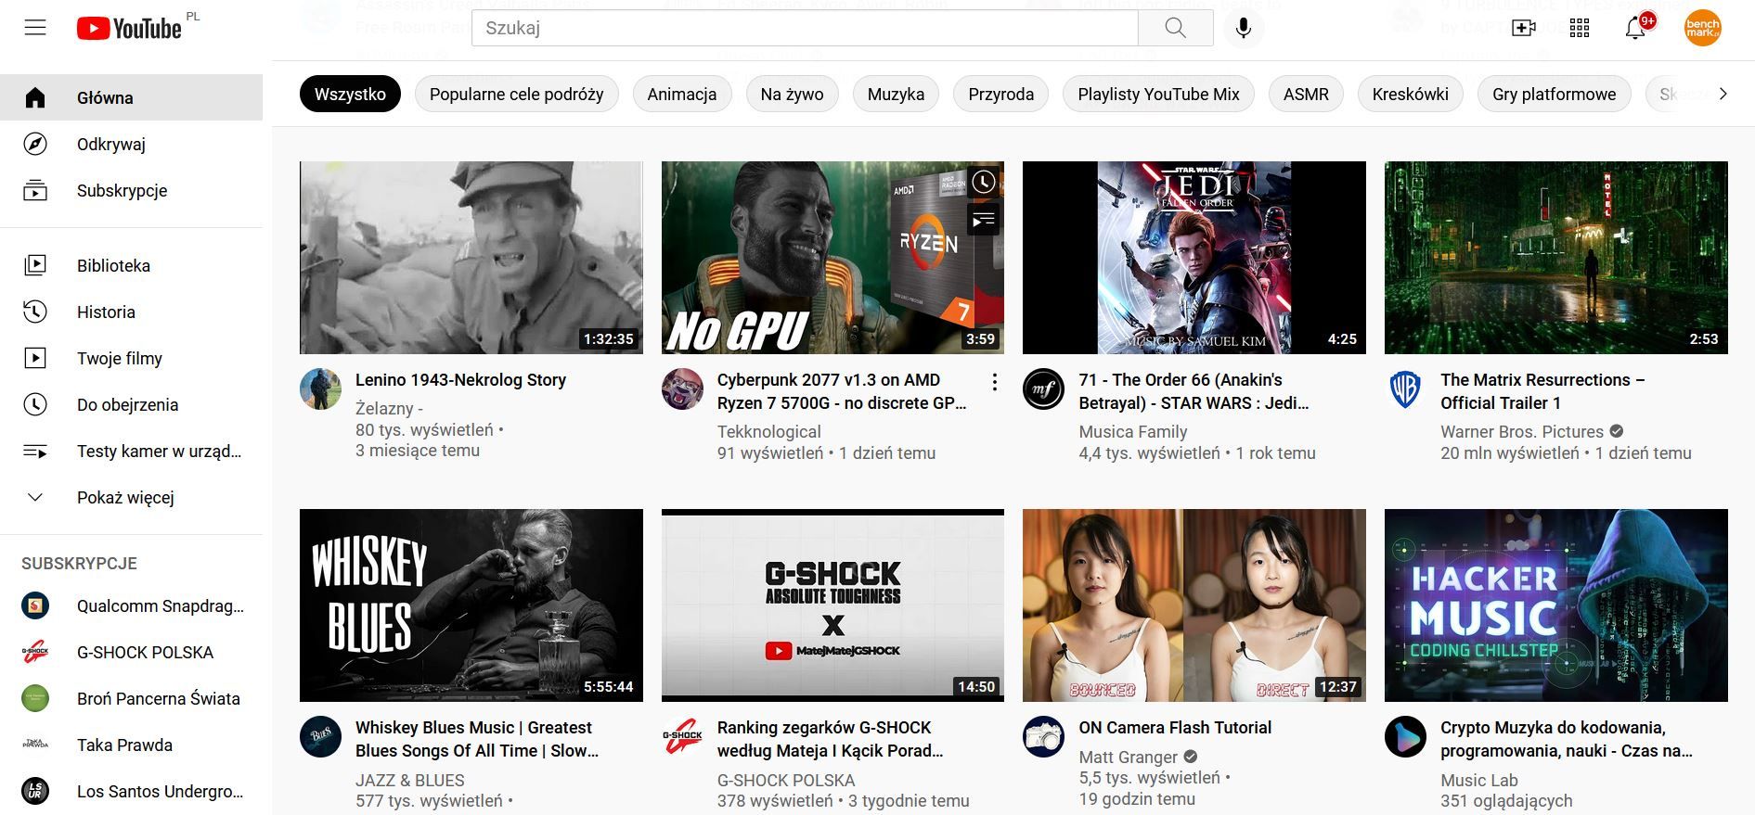Add Cyberpunk video to Watch Later

point(983,182)
